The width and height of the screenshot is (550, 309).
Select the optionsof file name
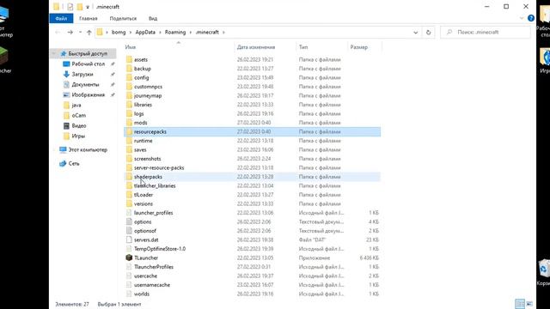coord(145,231)
